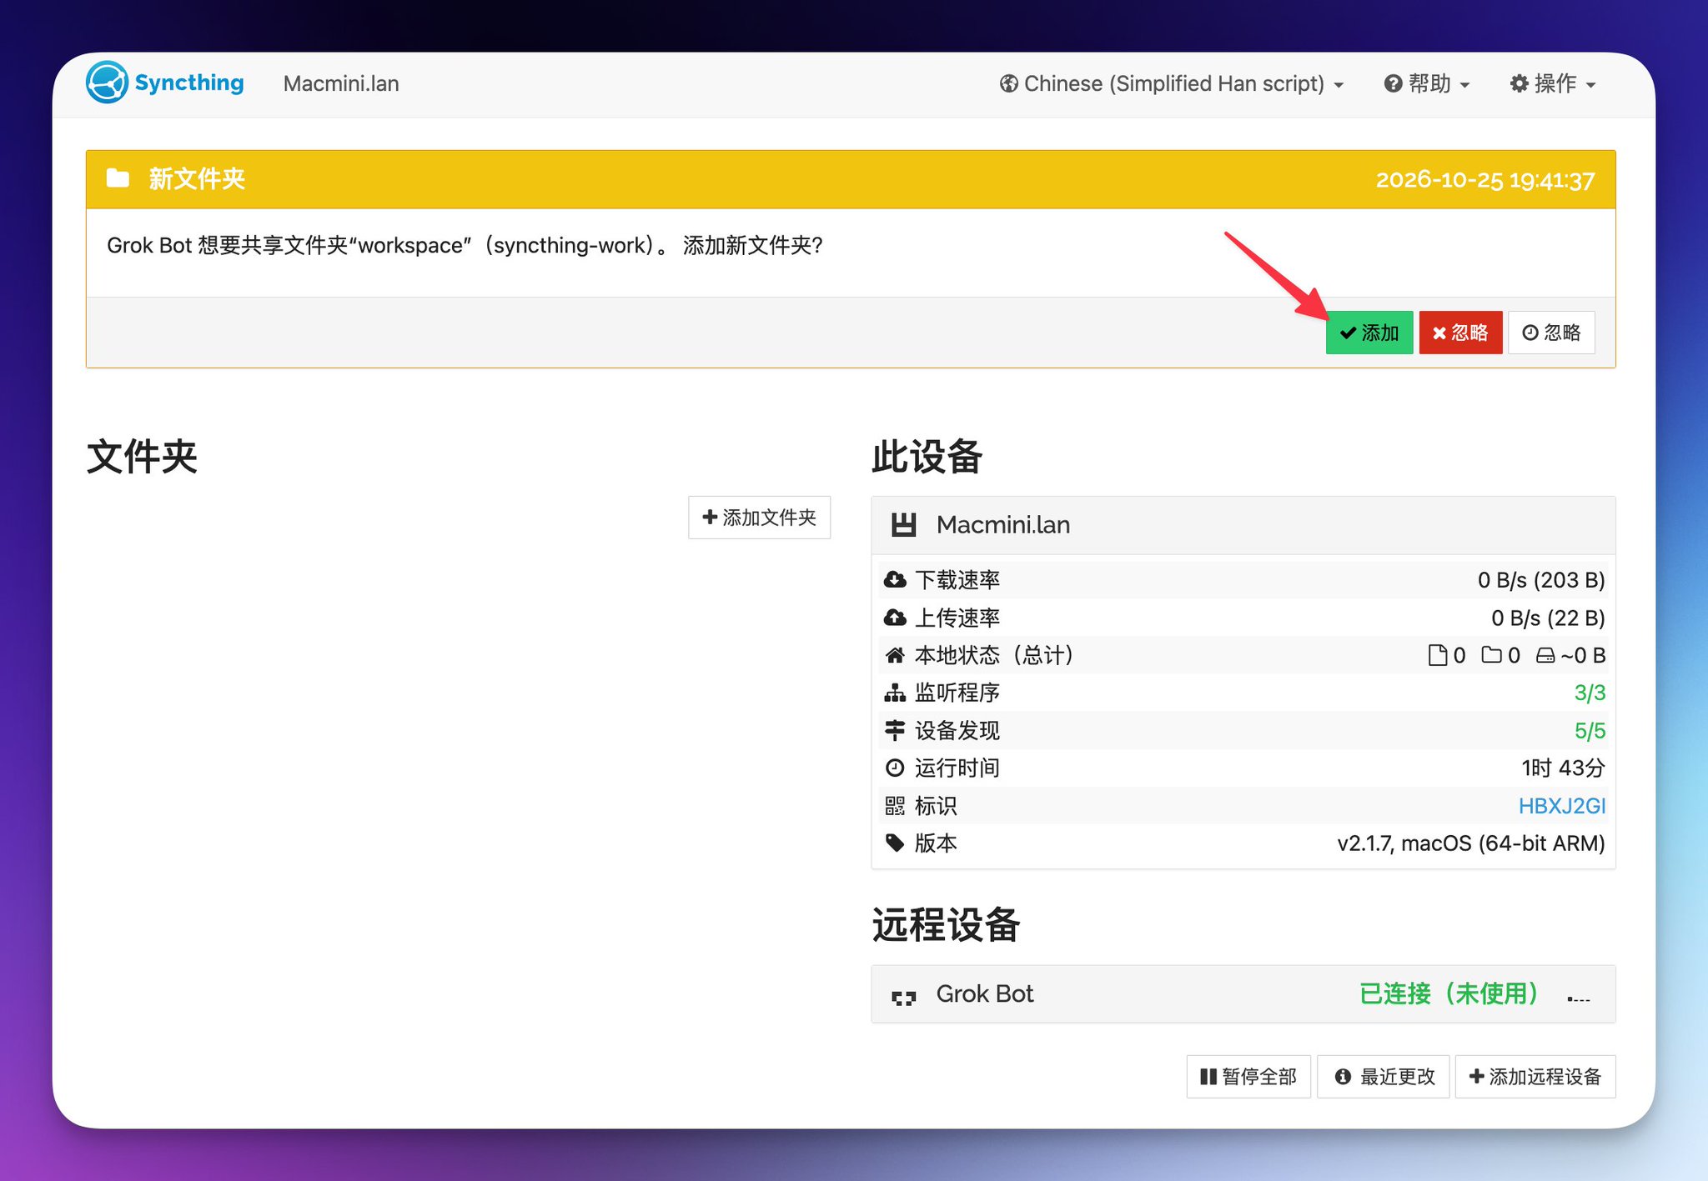Click the 5/5 discovery value

coord(1590,731)
